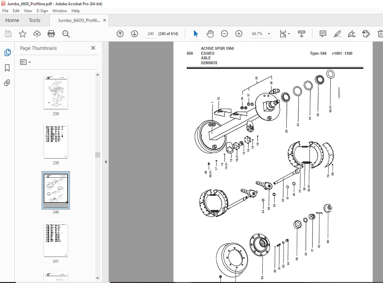The width and height of the screenshot is (383, 283).
Task: Select page 241 thumbnail
Action: pos(56,240)
